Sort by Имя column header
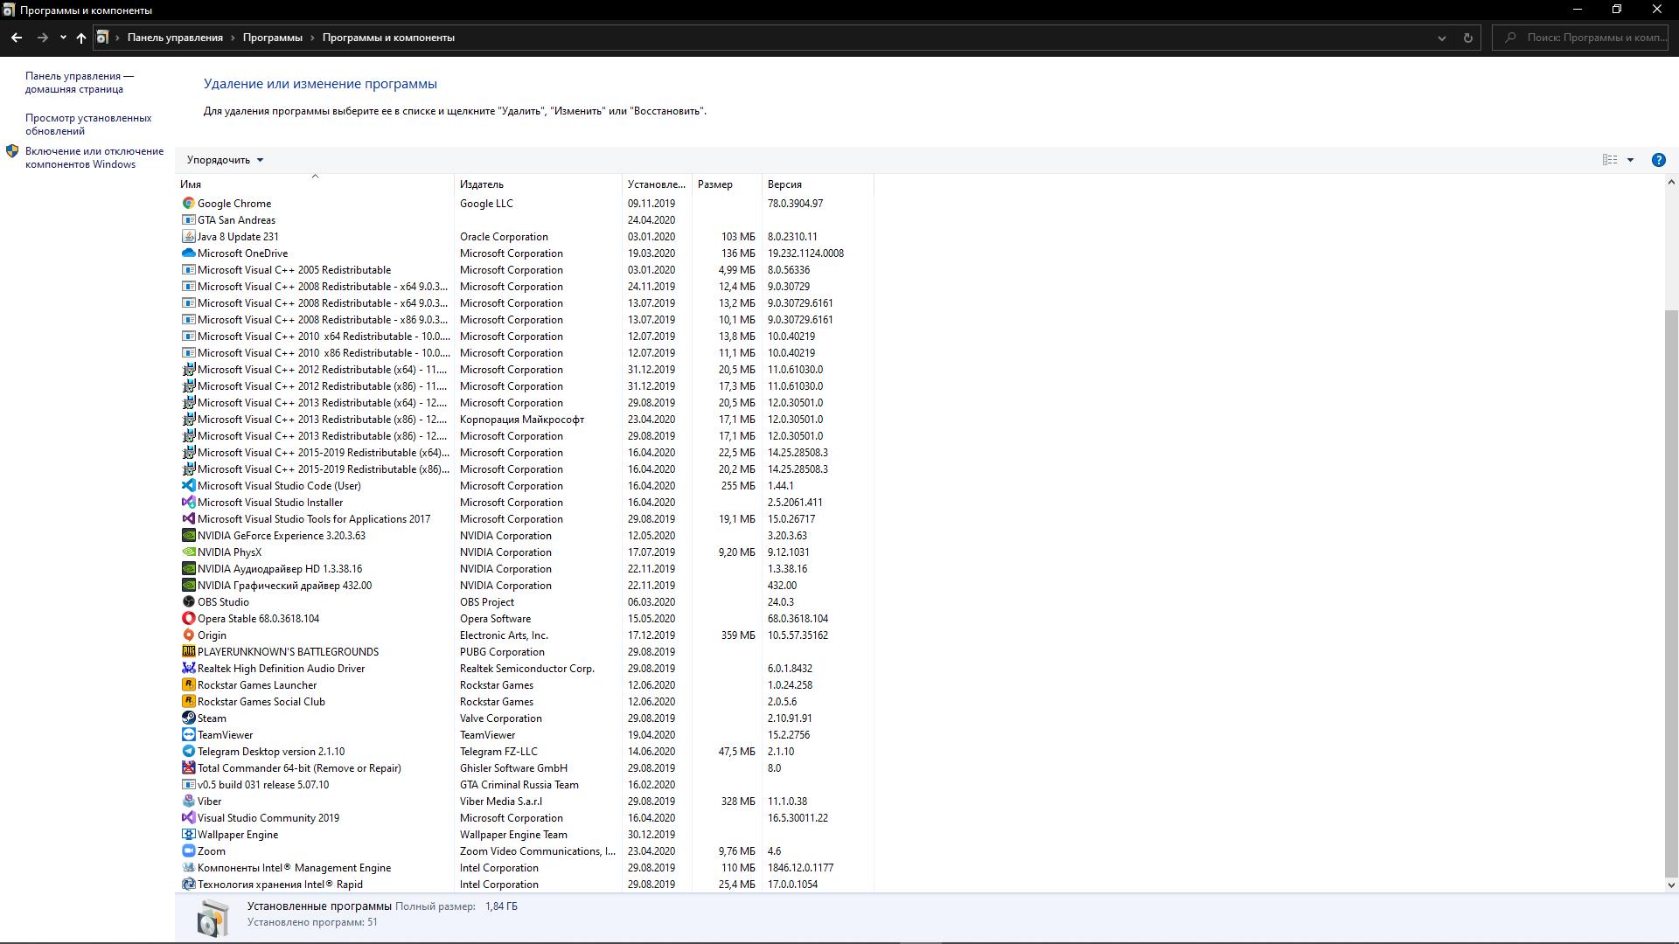The height and width of the screenshot is (944, 1679). coord(315,184)
